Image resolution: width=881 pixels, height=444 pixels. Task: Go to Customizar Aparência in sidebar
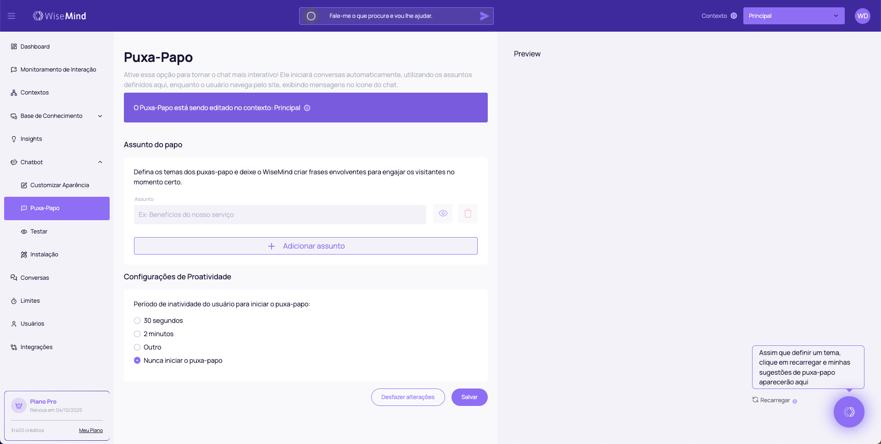click(59, 185)
